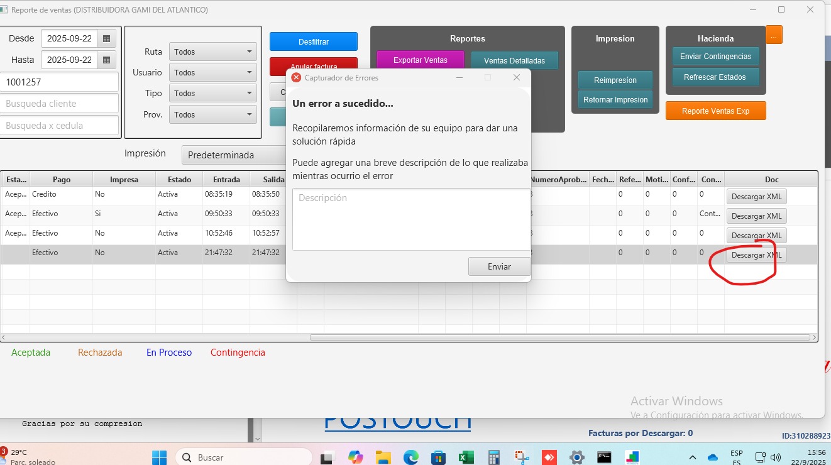Open AnyDesk from the taskbar
This screenshot has width=831, height=465.
click(549, 457)
